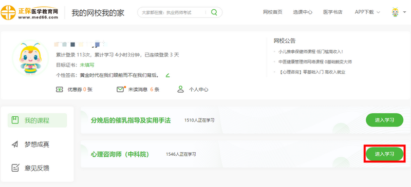
Task: Go to 选课中心 in the top navigation
Action: (303, 12)
